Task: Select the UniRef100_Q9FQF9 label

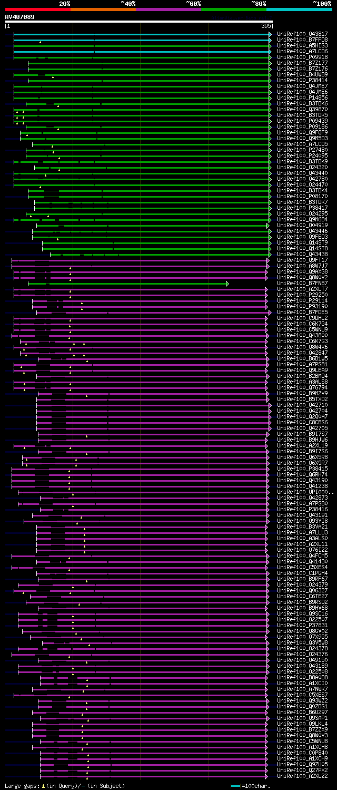Action: 303,133
